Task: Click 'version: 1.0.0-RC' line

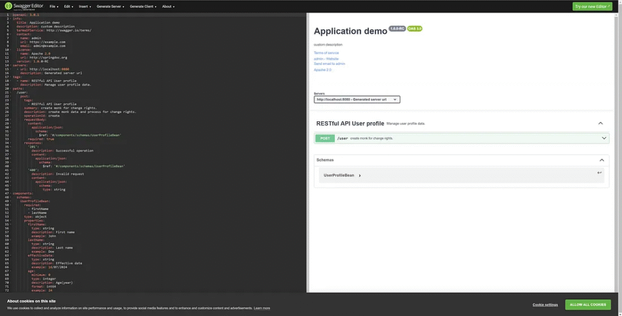Action: point(32,61)
